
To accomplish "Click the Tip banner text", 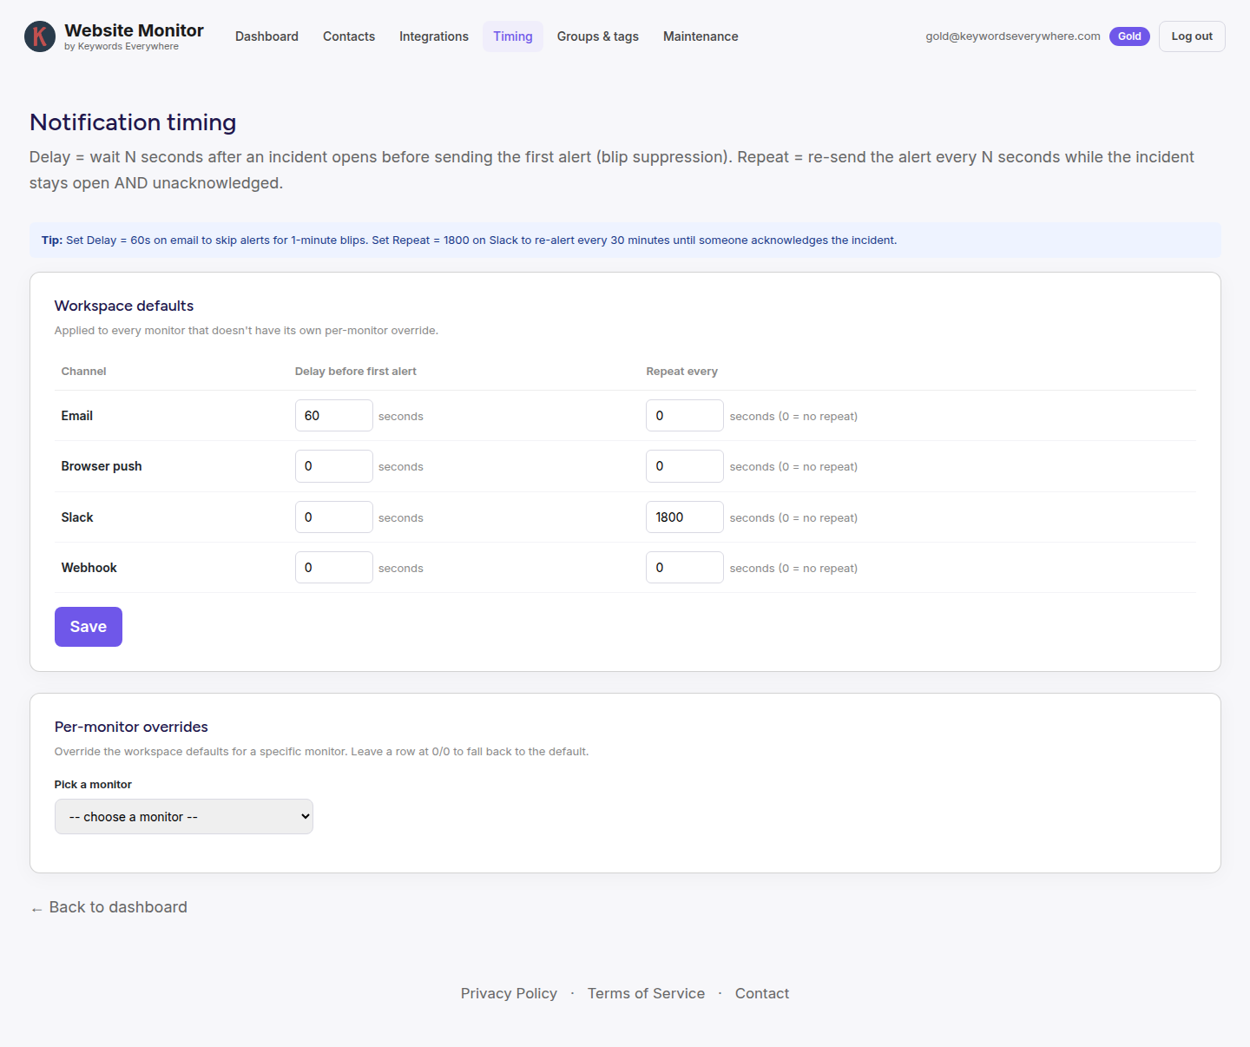I will 470,240.
